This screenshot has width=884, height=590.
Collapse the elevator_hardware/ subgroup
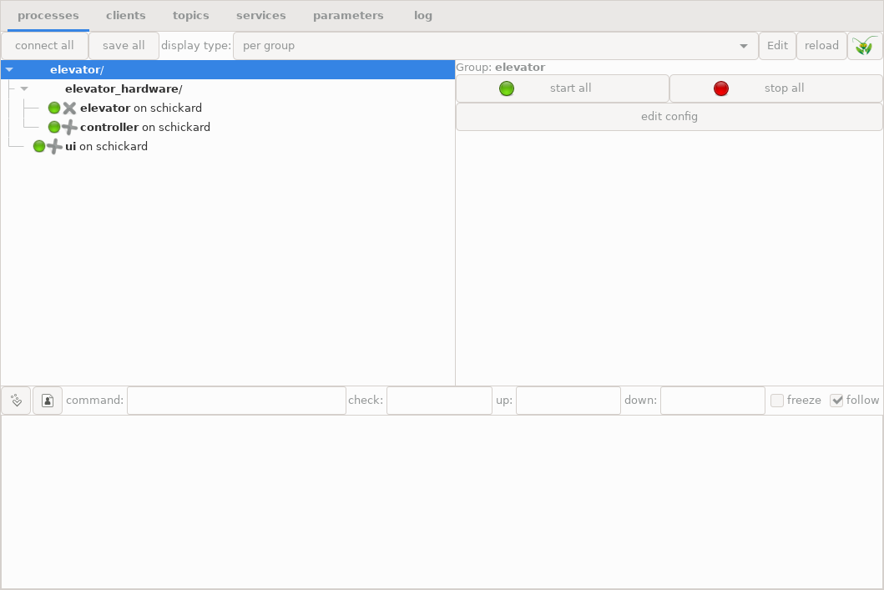coord(24,89)
